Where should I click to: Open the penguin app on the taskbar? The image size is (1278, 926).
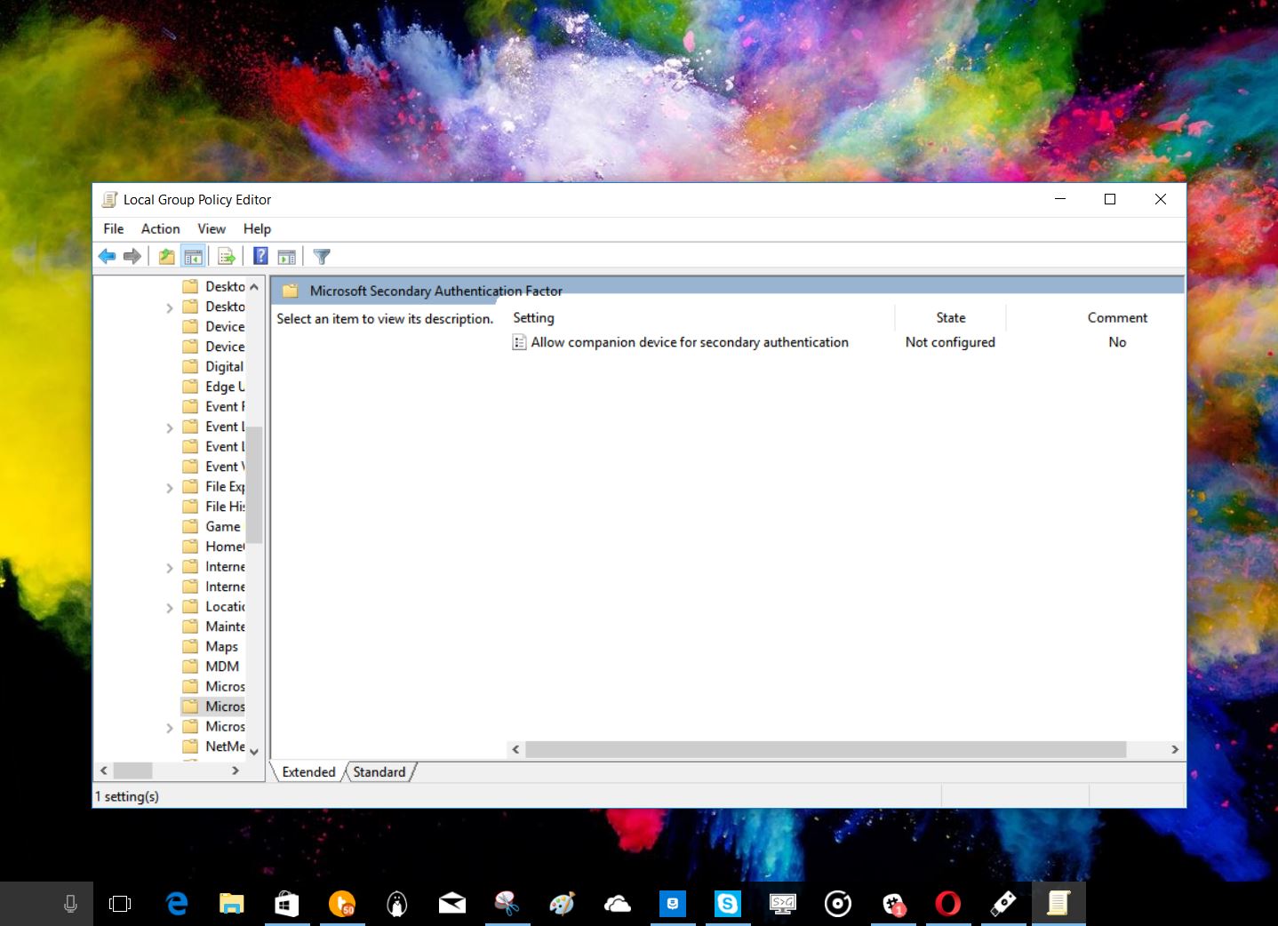click(396, 904)
